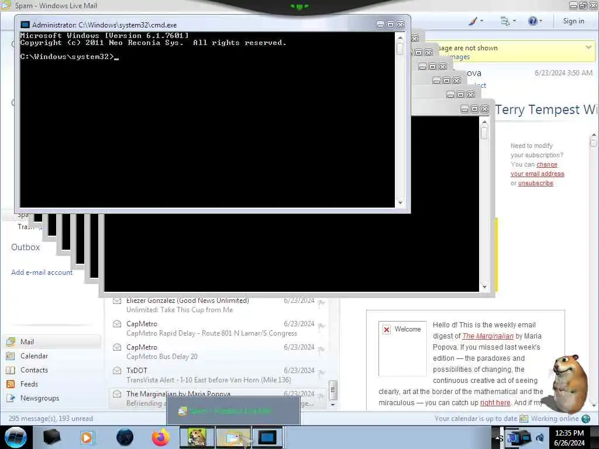Click the black box taskbar icon
The width and height of the screenshot is (599, 449).
(x=51, y=437)
